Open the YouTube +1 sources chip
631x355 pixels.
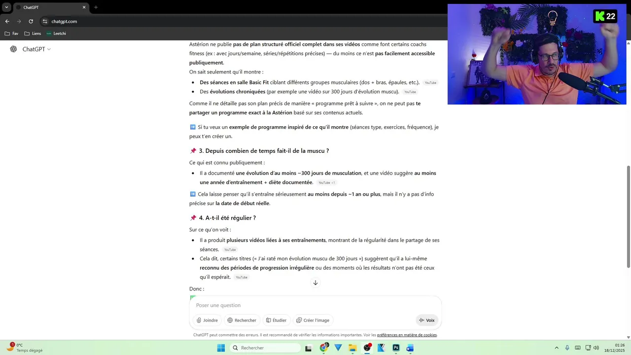326,182
